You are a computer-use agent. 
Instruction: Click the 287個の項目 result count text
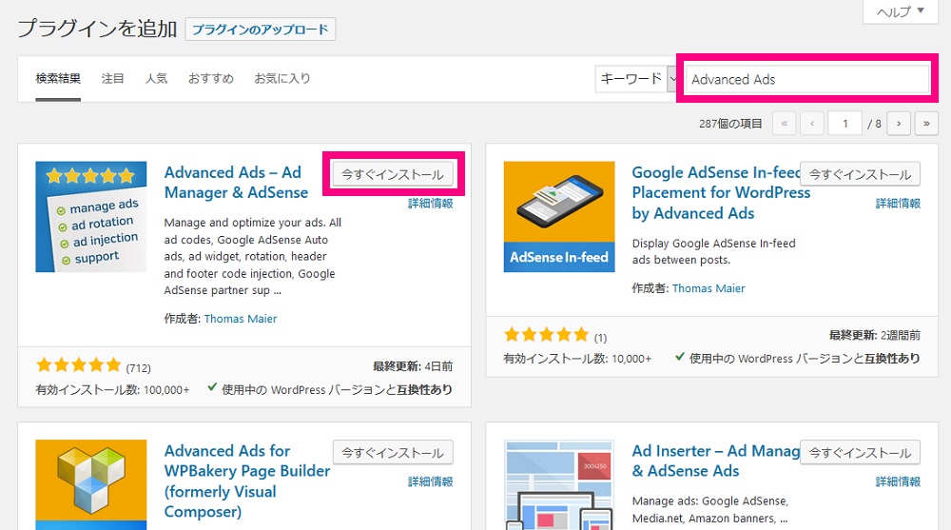(730, 124)
